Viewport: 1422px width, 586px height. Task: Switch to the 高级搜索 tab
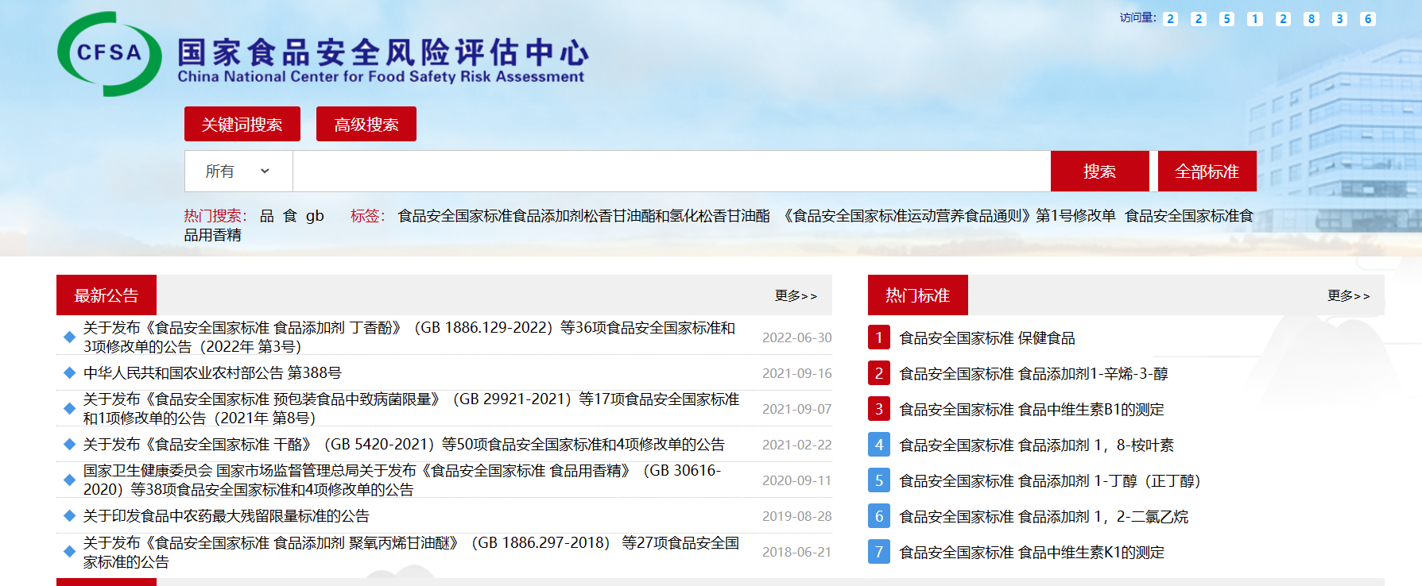point(366,124)
